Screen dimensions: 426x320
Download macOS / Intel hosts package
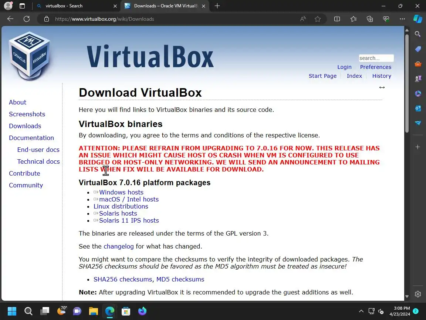(129, 199)
